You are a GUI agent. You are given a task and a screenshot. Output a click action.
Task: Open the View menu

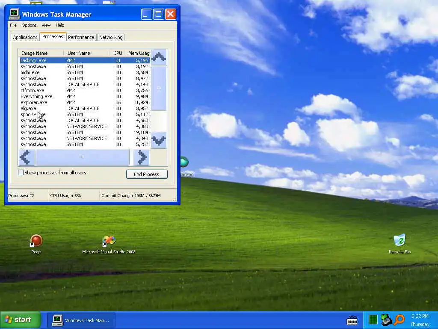tap(46, 25)
